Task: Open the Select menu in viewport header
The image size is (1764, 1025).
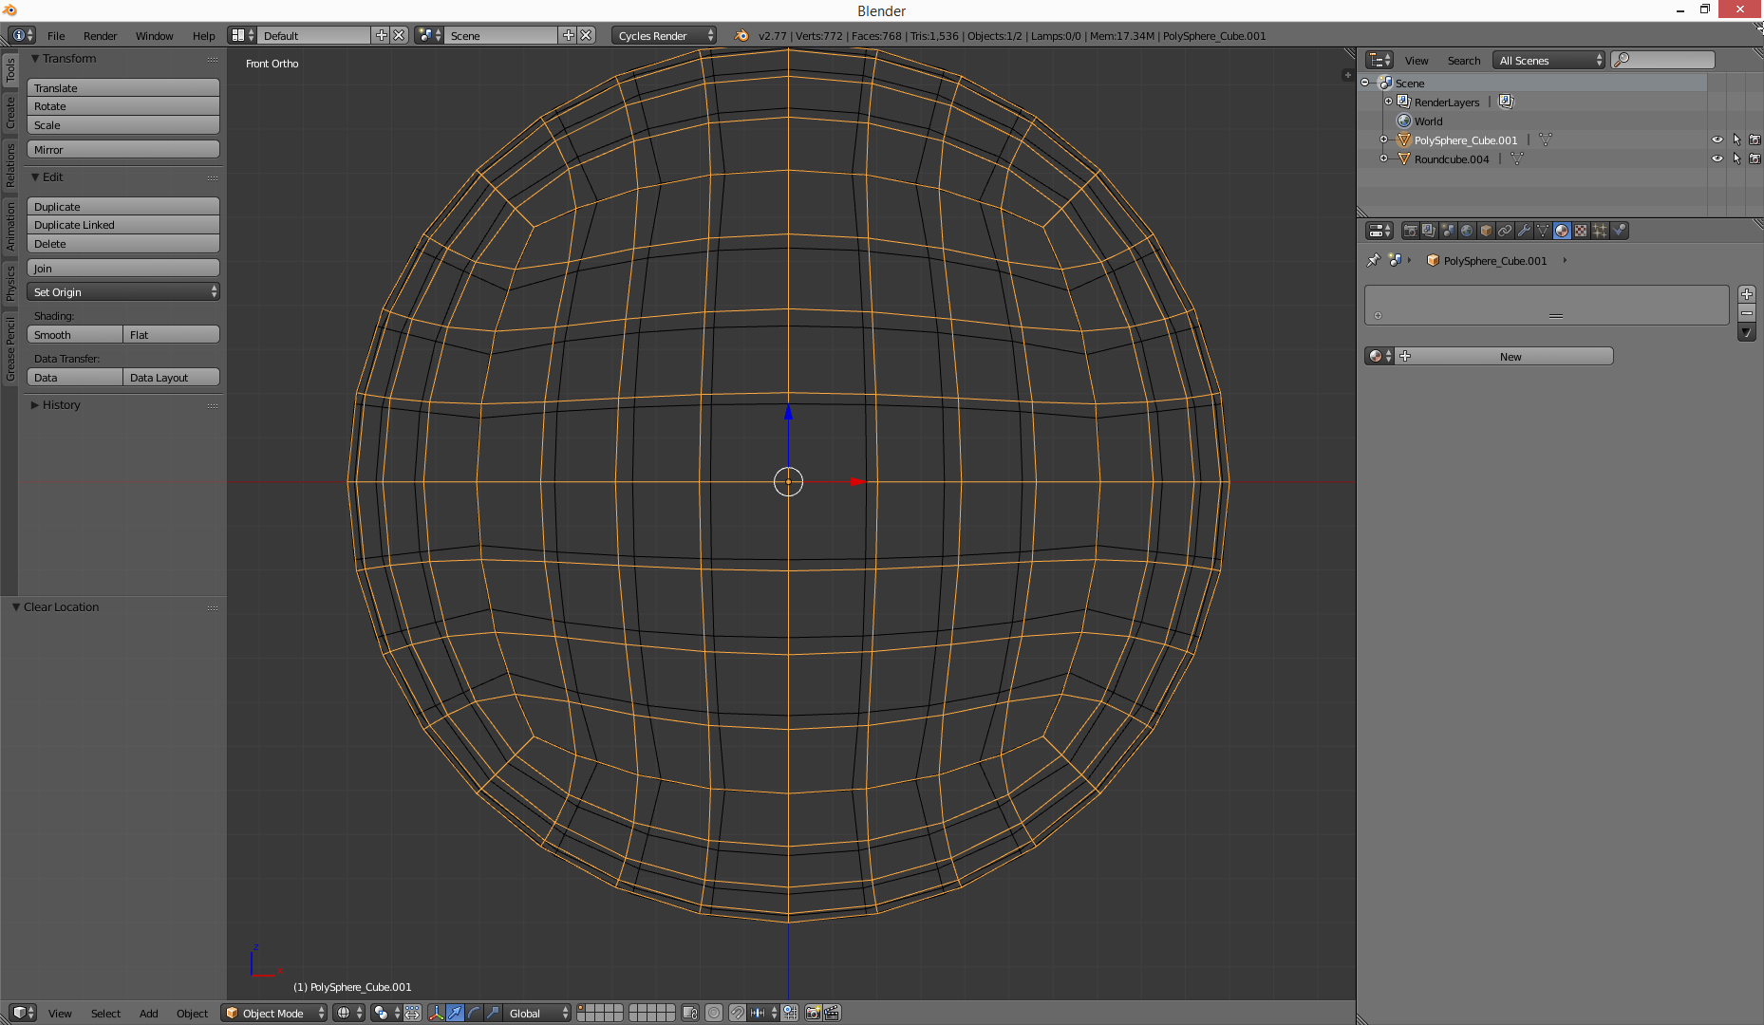Action: point(105,1014)
